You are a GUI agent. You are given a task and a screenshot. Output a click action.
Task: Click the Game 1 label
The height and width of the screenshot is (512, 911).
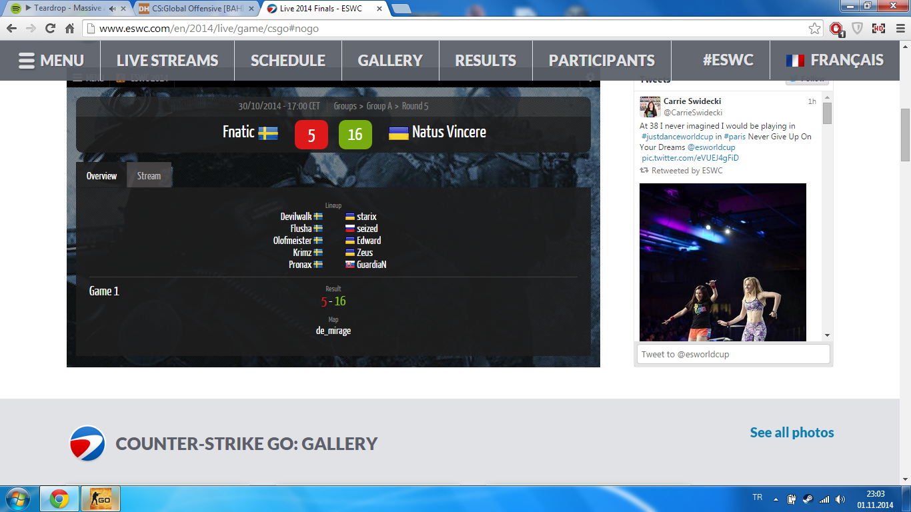coord(104,291)
